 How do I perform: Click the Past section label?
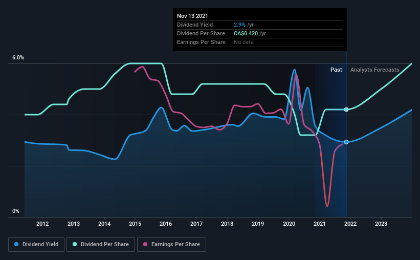point(336,70)
